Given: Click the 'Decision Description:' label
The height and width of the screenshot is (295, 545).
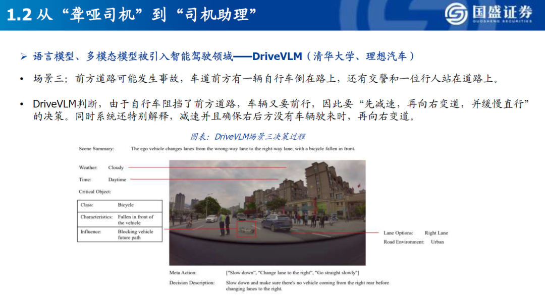Looking at the screenshot, I should pos(192,283).
